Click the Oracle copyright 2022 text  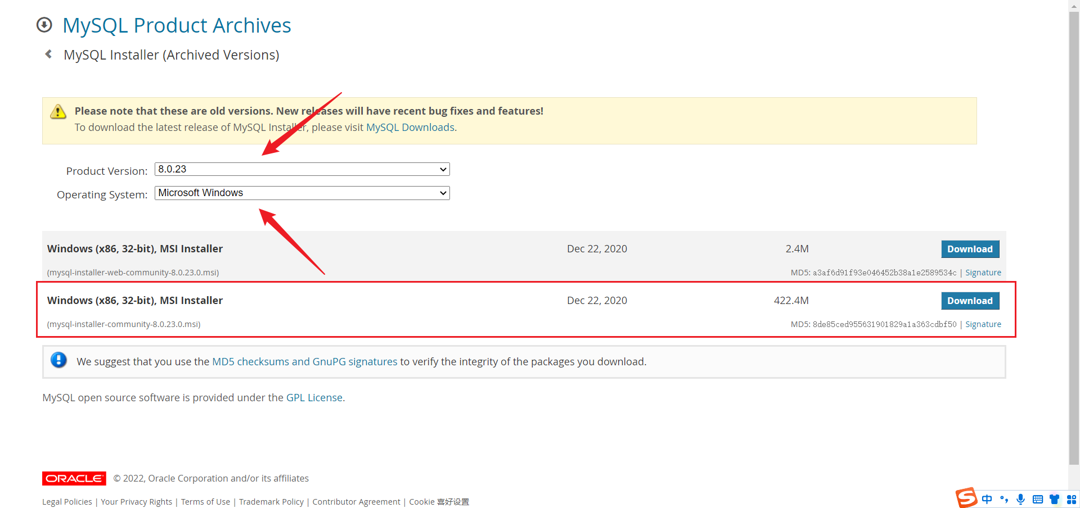(x=211, y=479)
